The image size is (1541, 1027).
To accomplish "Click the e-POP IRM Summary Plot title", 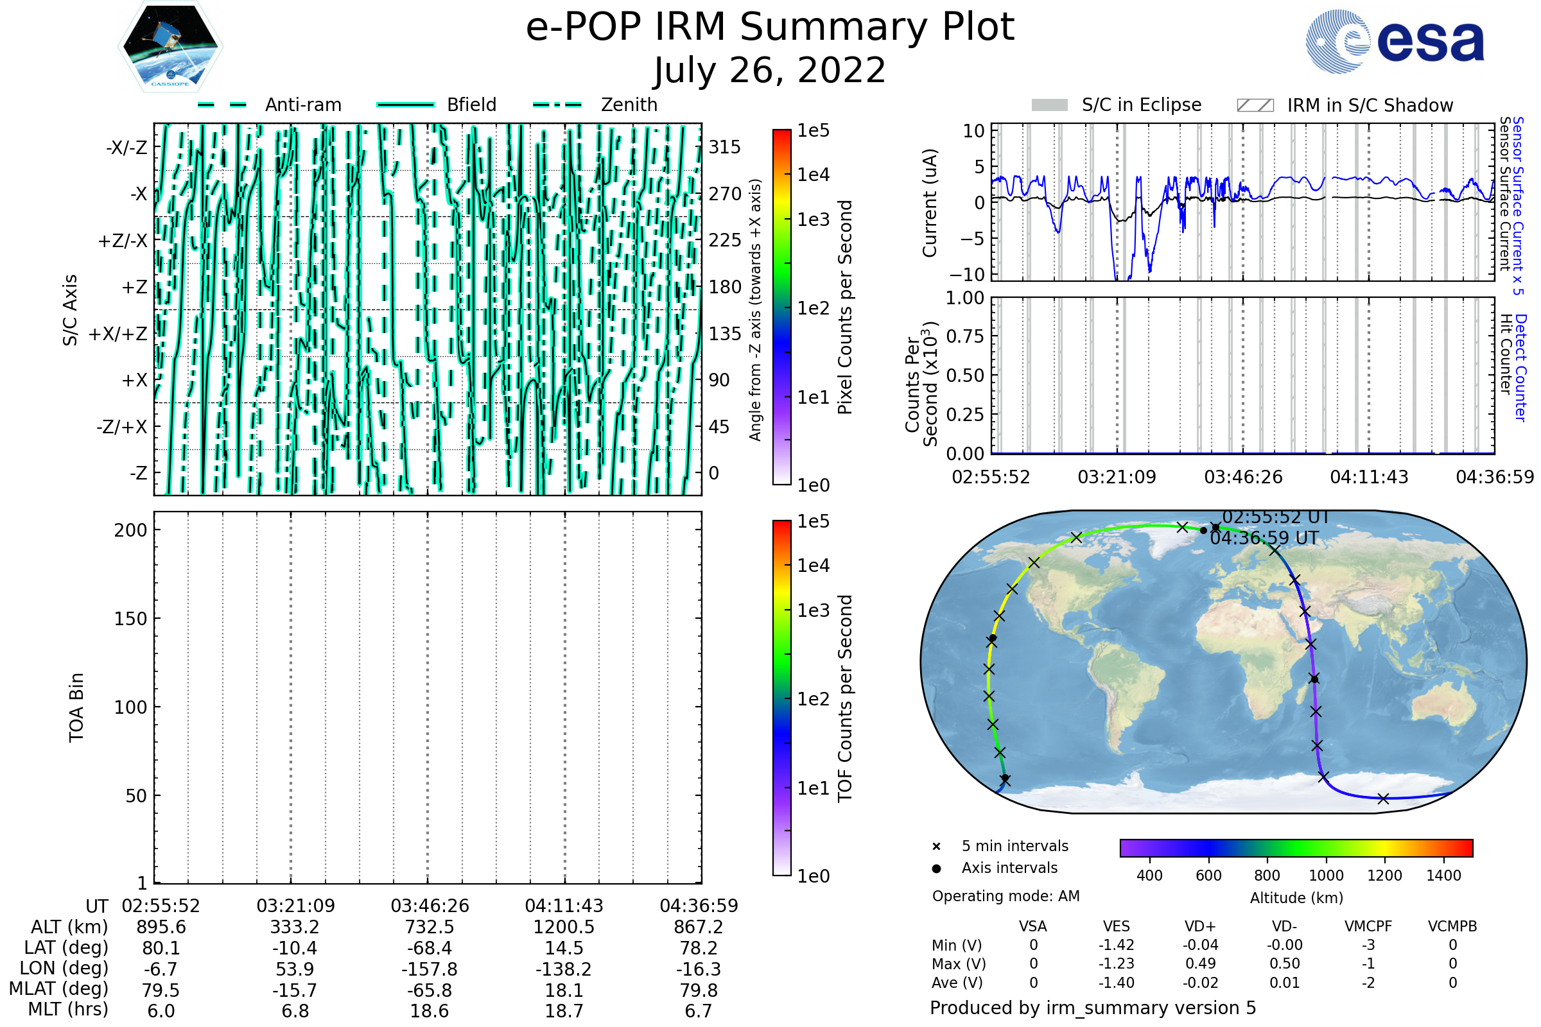I will (770, 28).
